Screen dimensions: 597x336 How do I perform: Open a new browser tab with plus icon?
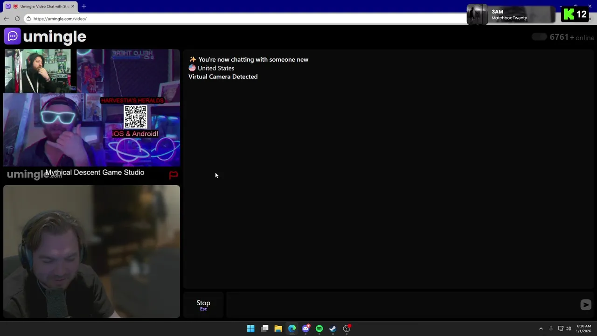pos(84,6)
